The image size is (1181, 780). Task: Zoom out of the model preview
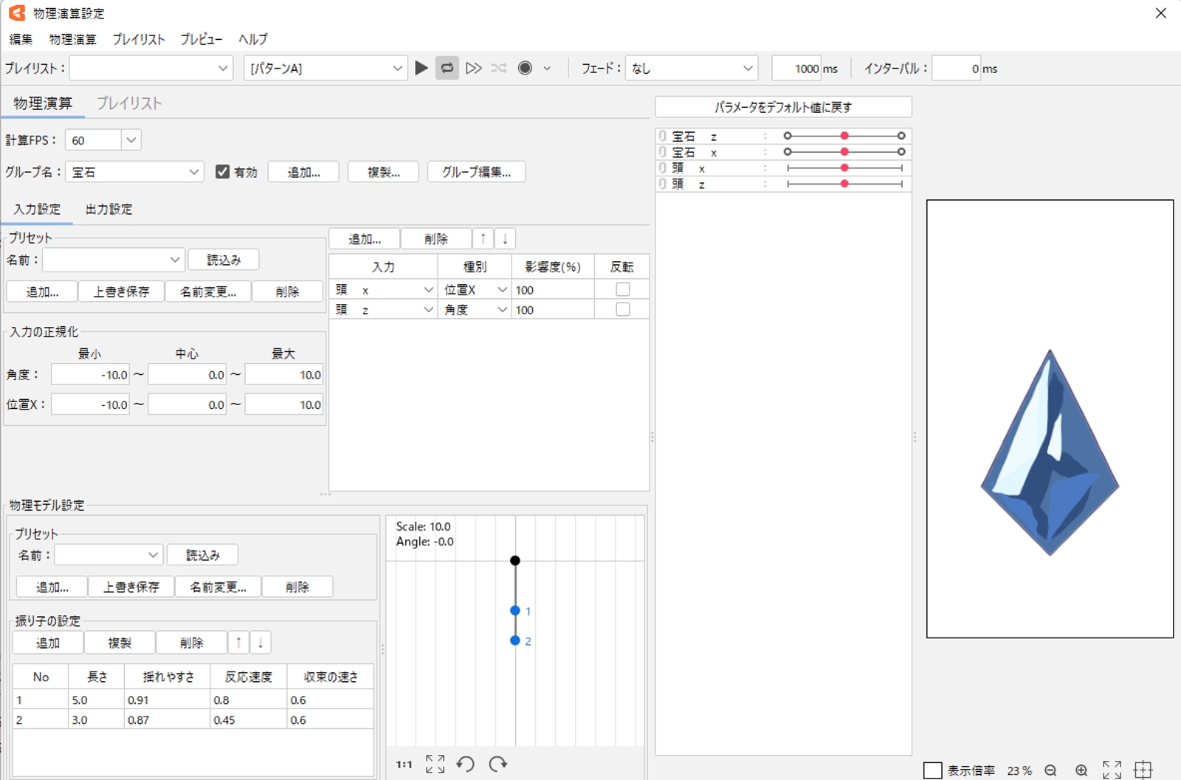[x=1050, y=770]
